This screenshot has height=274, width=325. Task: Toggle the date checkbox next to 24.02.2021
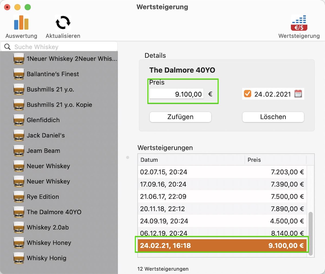[x=248, y=94]
